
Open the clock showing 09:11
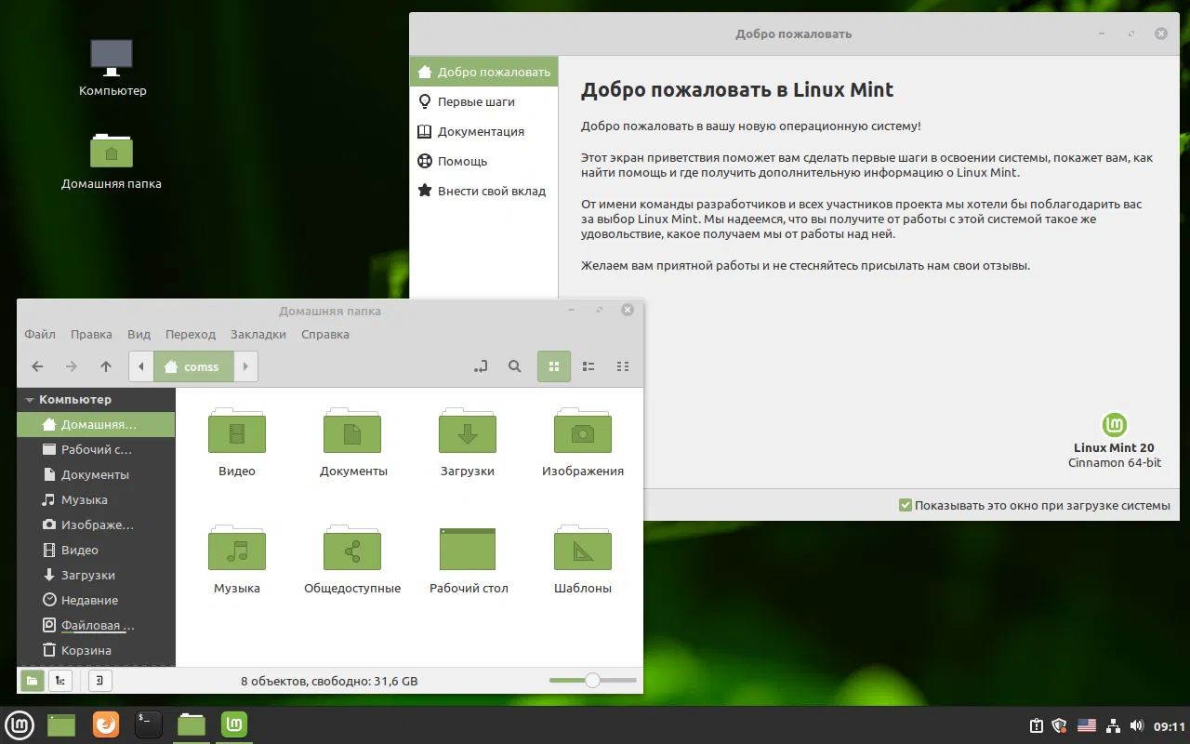click(x=1170, y=725)
